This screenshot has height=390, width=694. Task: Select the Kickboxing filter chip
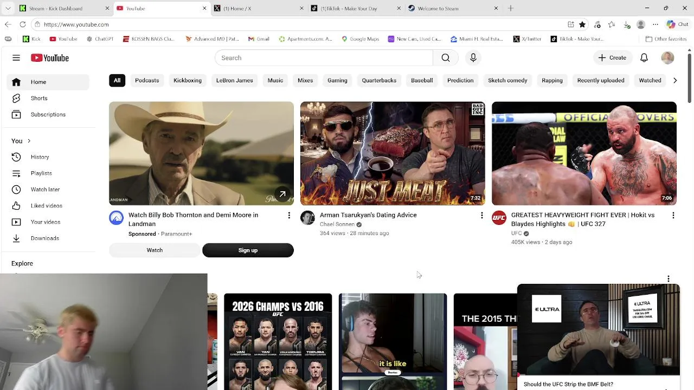188,80
